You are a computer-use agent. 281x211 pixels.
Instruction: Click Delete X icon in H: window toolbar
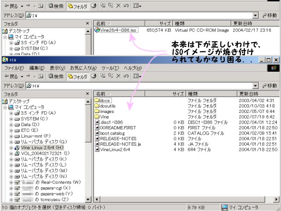coord(118,76)
